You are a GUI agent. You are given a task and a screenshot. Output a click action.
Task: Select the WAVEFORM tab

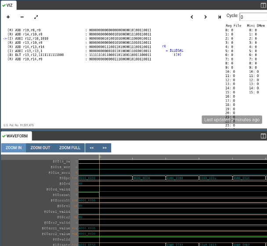tap(17, 136)
